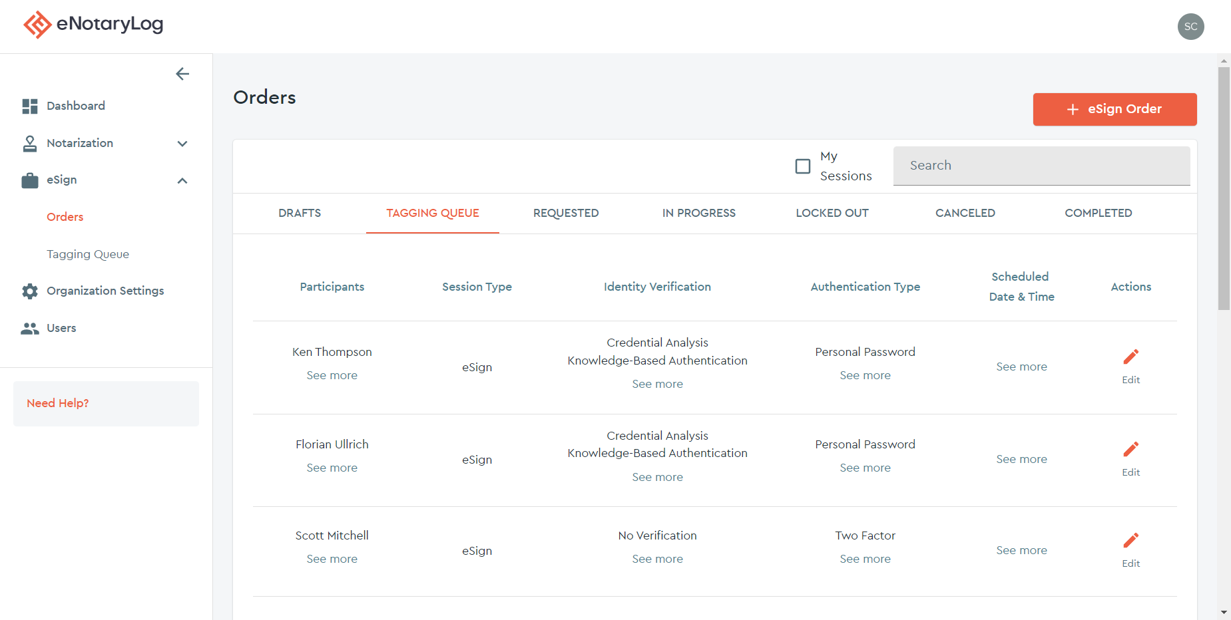Open Tagging Queue in the sidebar
1231x620 pixels.
88,254
